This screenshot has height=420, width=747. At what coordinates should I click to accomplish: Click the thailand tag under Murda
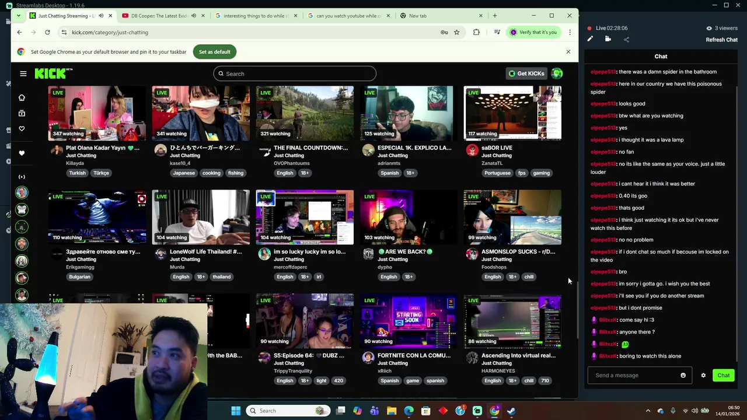[x=222, y=276]
